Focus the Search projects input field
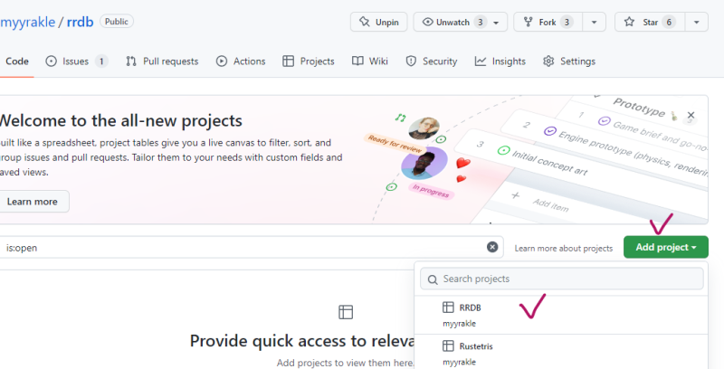 tap(561, 279)
